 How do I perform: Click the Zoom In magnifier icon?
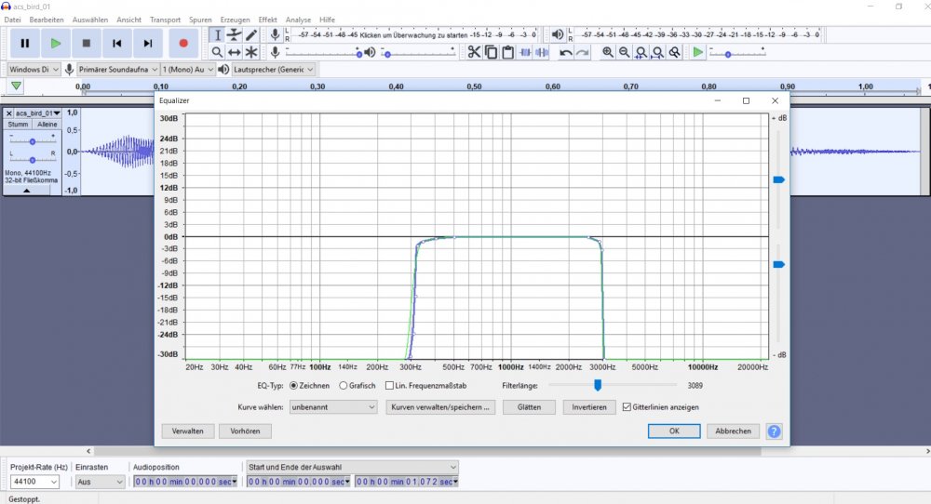click(x=608, y=52)
